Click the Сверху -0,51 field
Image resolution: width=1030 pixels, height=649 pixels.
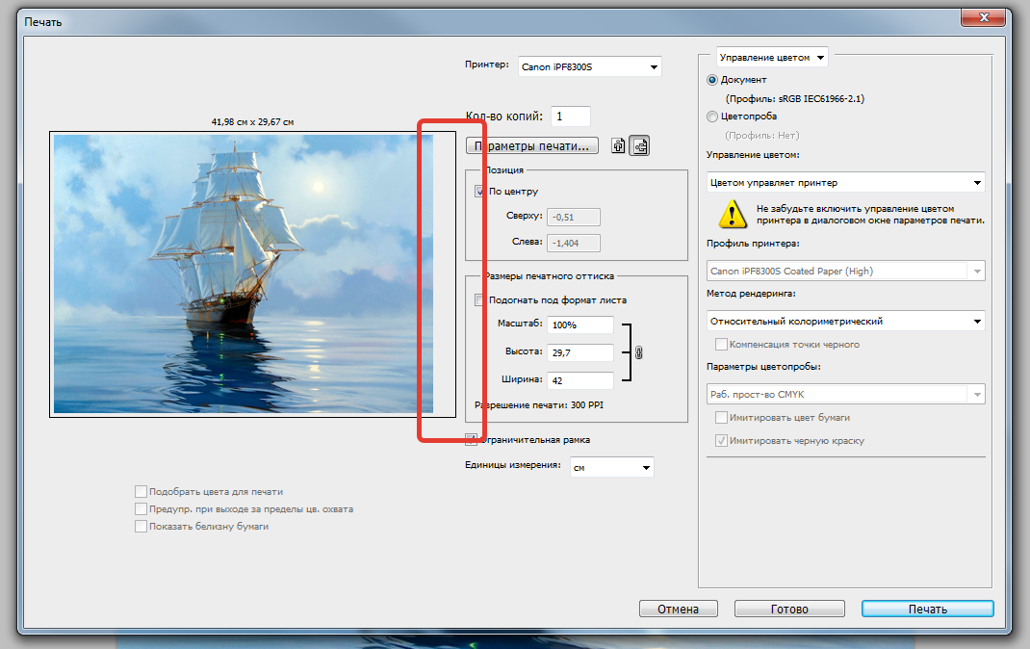point(574,217)
